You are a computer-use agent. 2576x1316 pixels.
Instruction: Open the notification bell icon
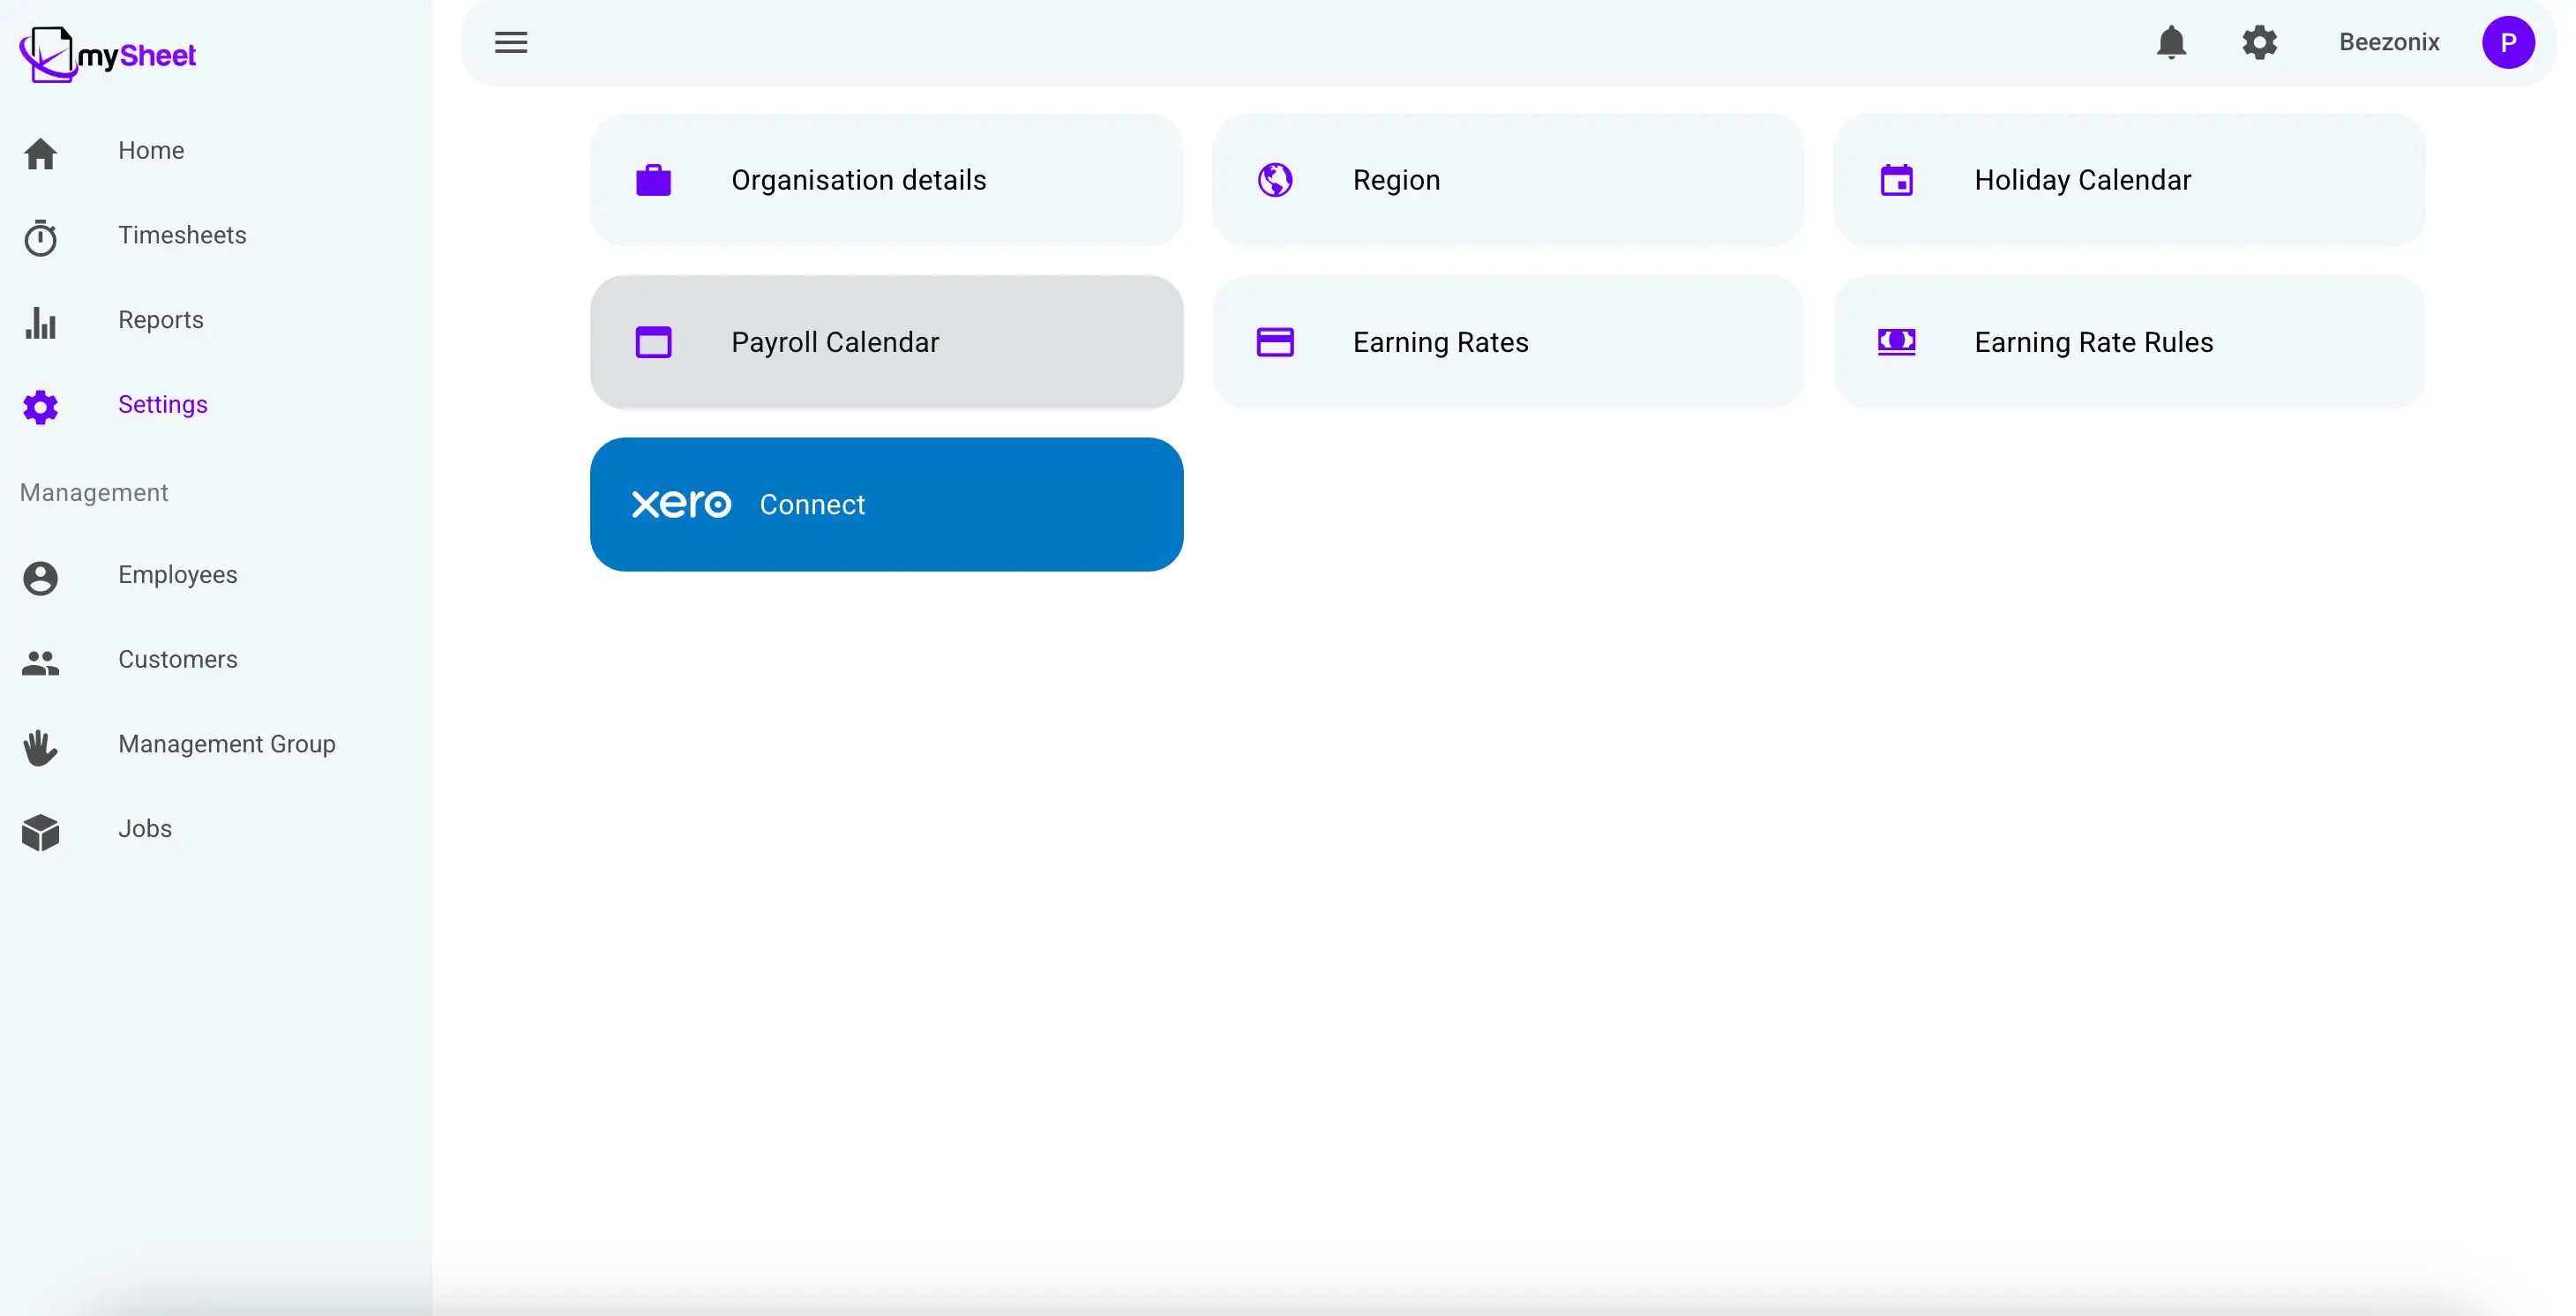pos(2171,42)
